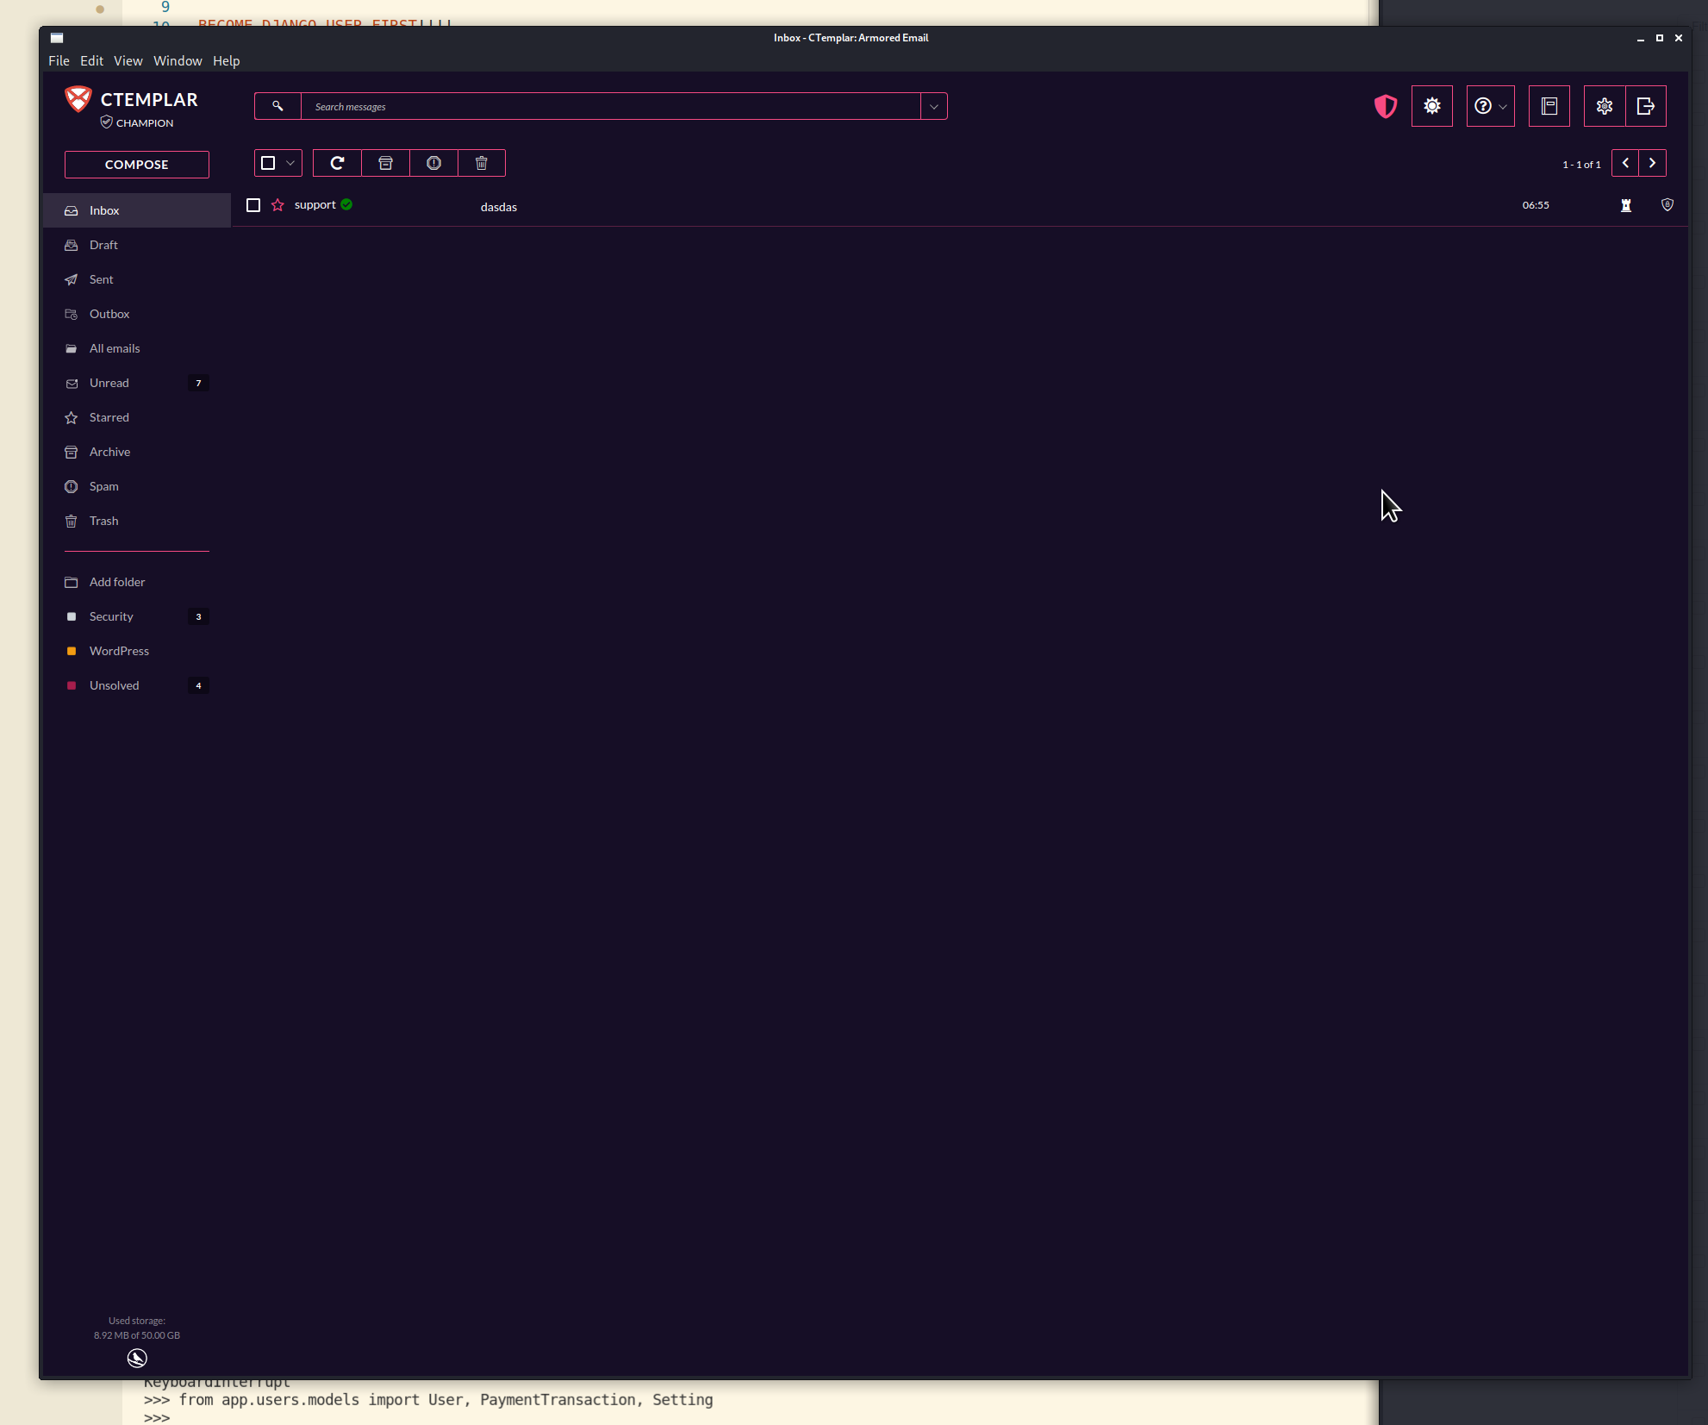The image size is (1708, 1425).
Task: Click the orange WordPress folder color swatch
Action: [72, 651]
